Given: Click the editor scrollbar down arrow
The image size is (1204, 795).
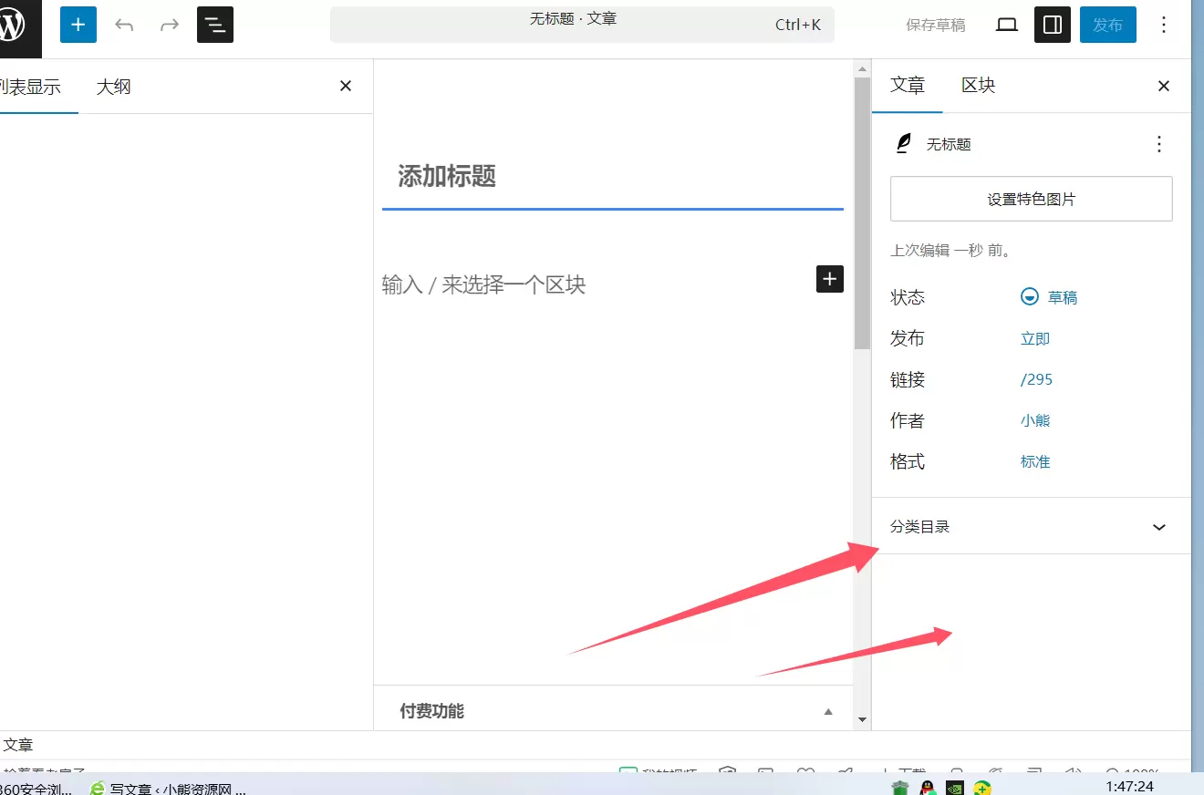Looking at the screenshot, I should tap(862, 720).
